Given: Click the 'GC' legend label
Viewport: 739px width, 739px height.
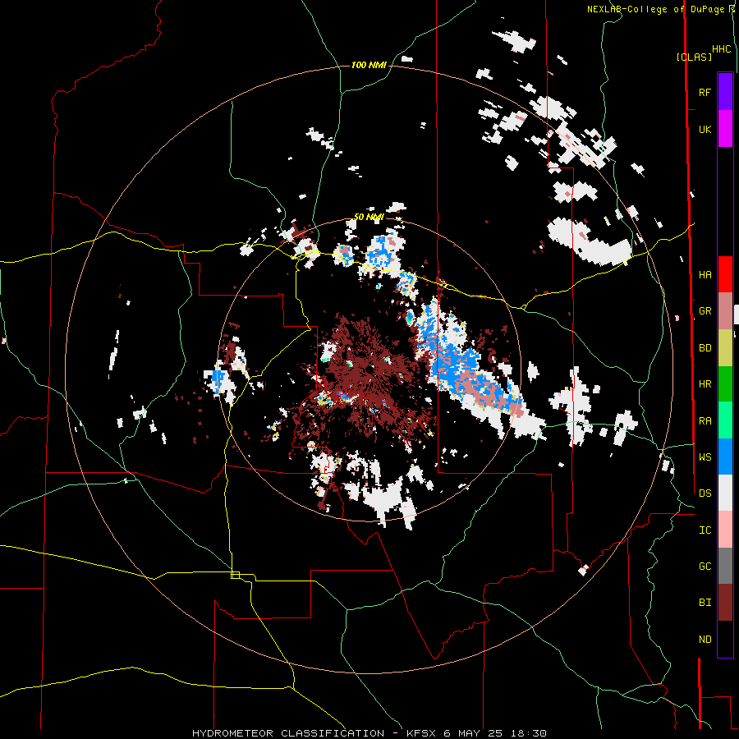Looking at the screenshot, I should [705, 566].
